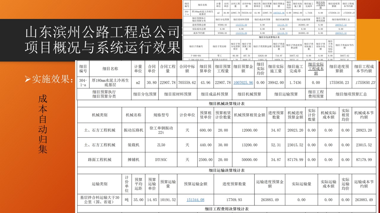This screenshot has height=213, width=380.
Task: Click the F-000-001 subcategory code
Action: (x=196, y=56)
